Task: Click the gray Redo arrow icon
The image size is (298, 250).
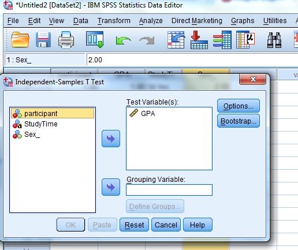Action: tap(147, 40)
